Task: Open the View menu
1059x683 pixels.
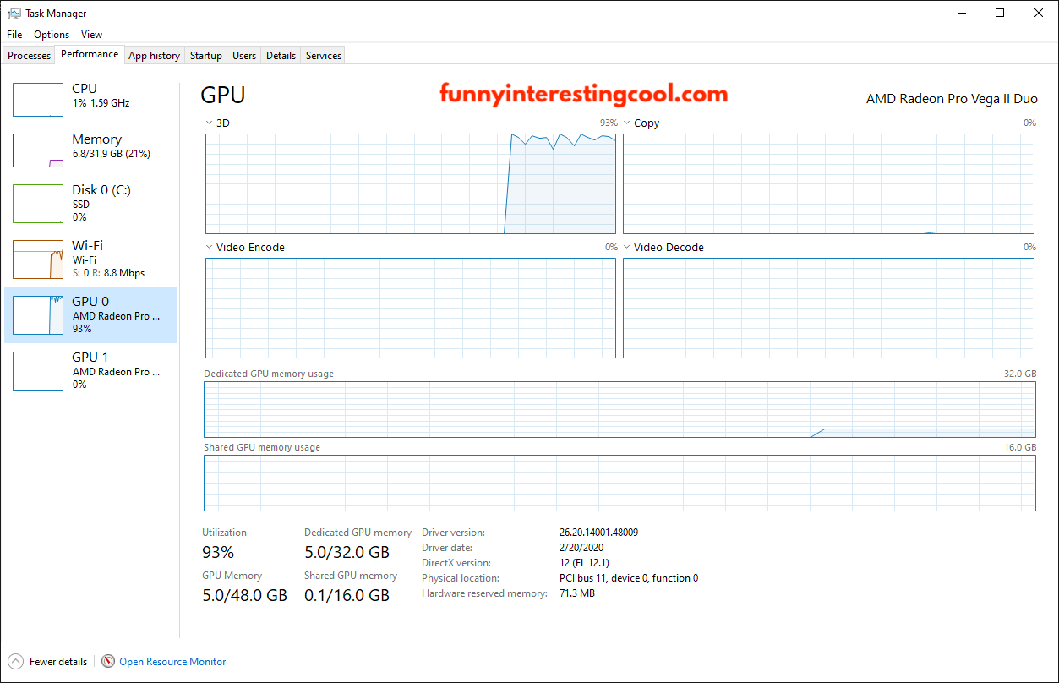Action: click(91, 35)
